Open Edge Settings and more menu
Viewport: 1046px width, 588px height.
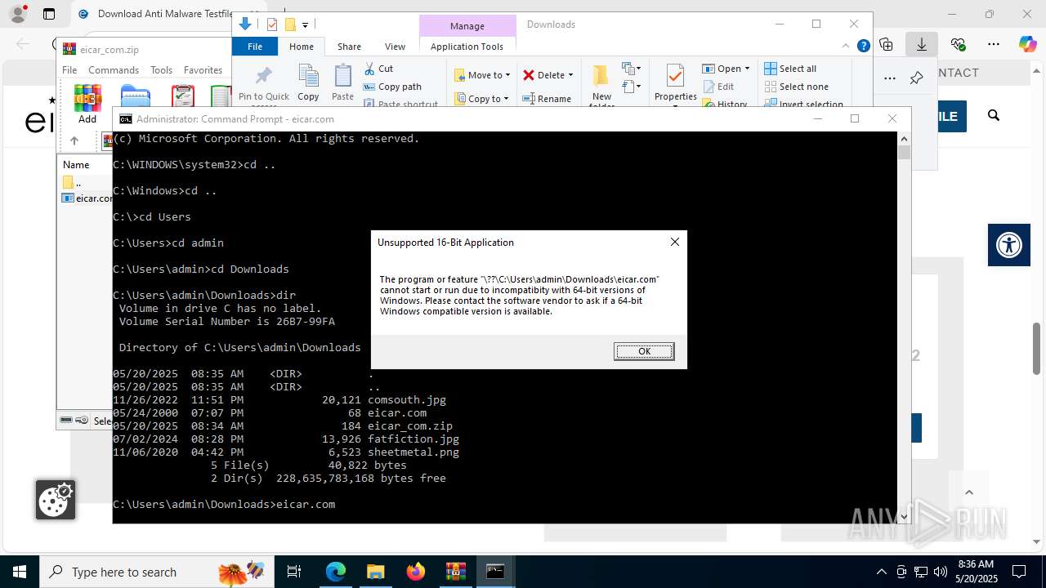[994, 44]
